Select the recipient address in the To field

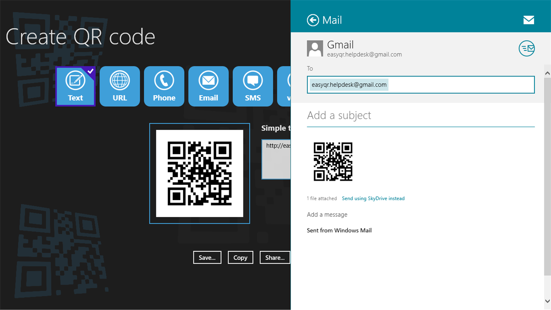[348, 84]
